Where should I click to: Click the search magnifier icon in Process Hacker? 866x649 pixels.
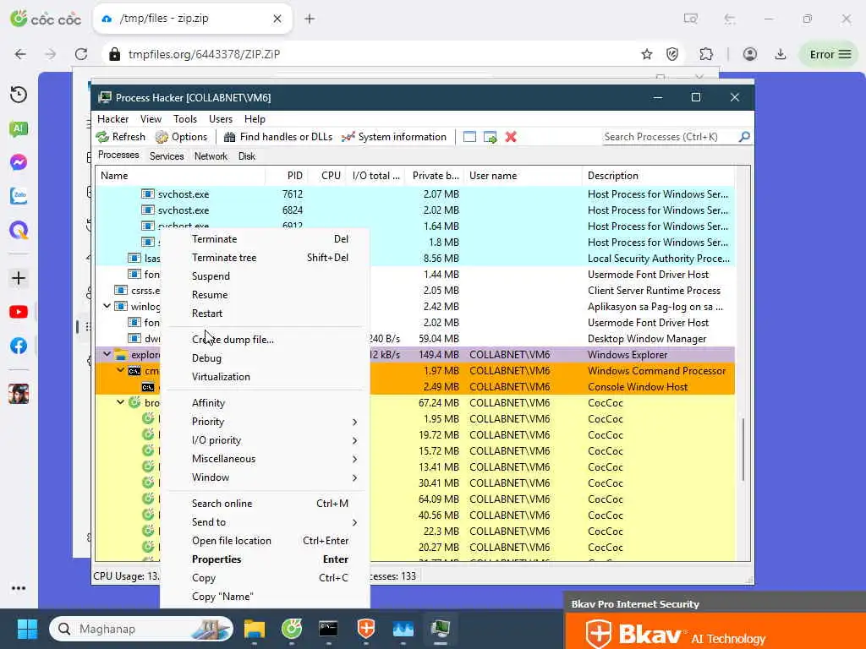click(x=744, y=136)
